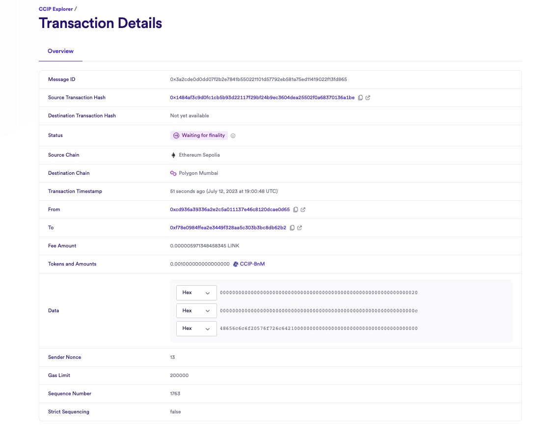Open the second Data row Hex dropdown

coord(196,311)
